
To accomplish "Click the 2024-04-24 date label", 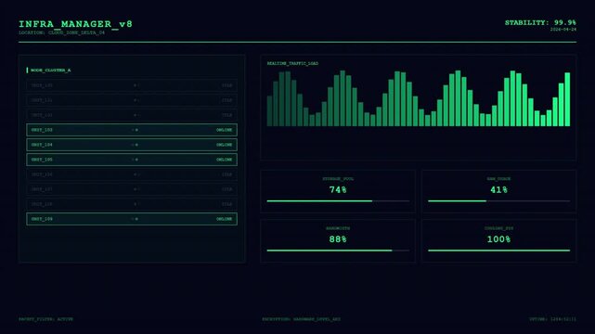I will click(x=563, y=29).
